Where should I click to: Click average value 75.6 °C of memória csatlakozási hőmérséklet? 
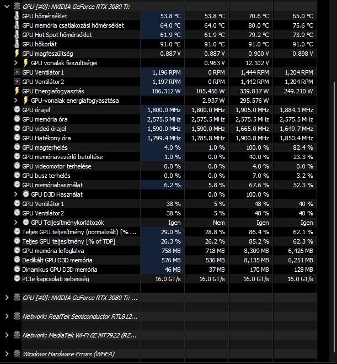click(x=303, y=25)
